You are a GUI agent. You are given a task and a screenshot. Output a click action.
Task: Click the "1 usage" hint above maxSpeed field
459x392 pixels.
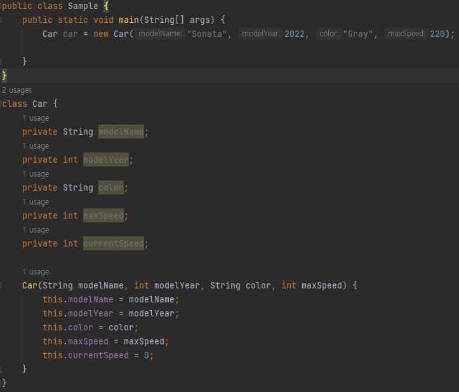coord(36,202)
